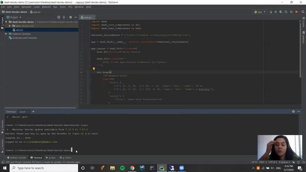Click the IDE and Plugin Updates status message
Screen dimensions: 306x172
pyautogui.click(x=43, y=162)
